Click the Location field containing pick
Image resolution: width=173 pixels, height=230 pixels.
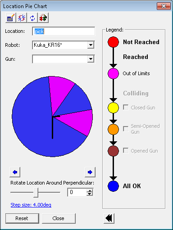(64, 31)
